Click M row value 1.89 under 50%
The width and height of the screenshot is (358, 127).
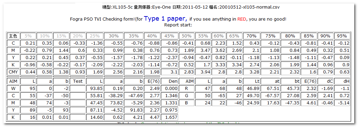point(186,50)
